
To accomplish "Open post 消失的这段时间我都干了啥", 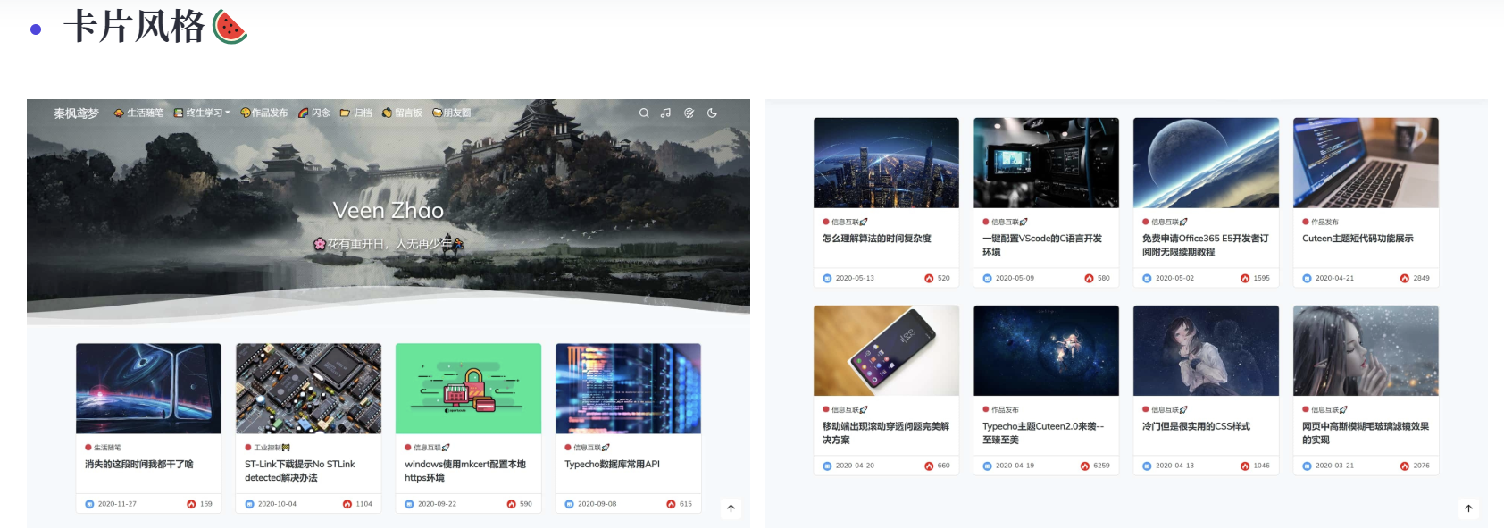I will coord(139,465).
